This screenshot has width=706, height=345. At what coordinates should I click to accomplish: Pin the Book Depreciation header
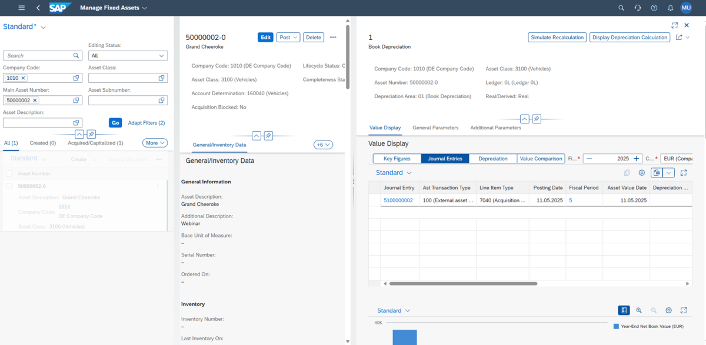(537, 119)
